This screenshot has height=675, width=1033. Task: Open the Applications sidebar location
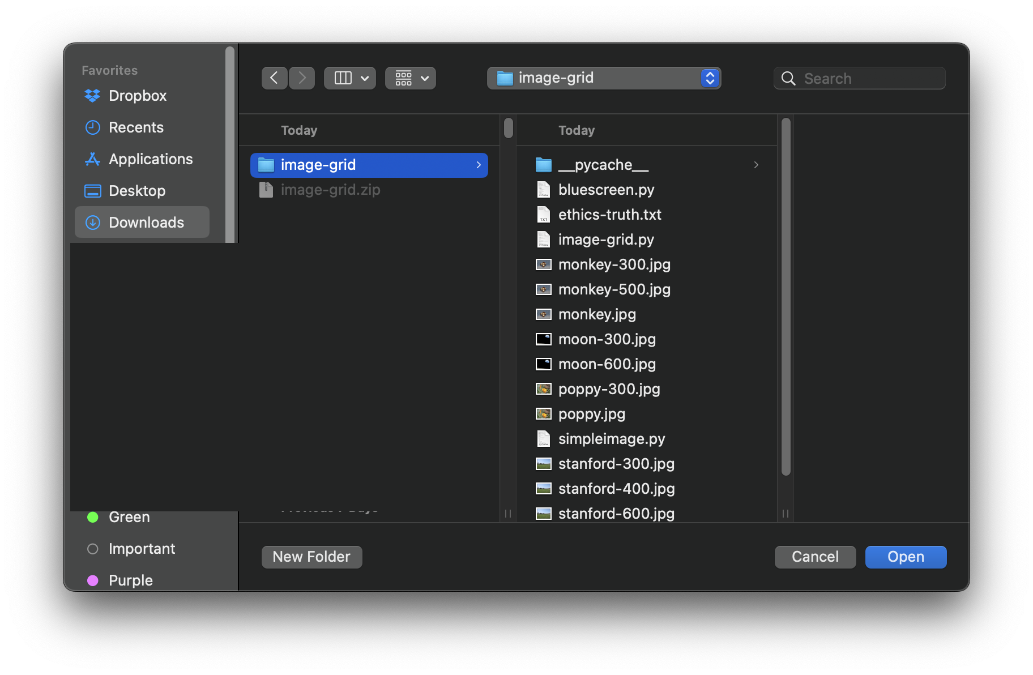pyautogui.click(x=150, y=159)
